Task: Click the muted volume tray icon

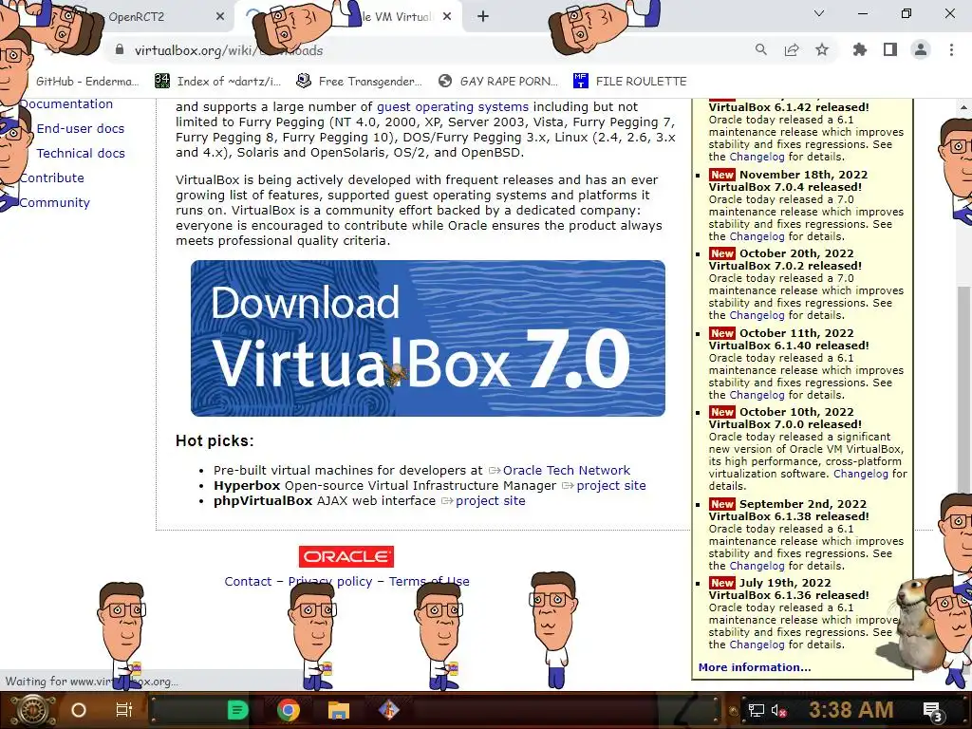Action: (x=780, y=710)
